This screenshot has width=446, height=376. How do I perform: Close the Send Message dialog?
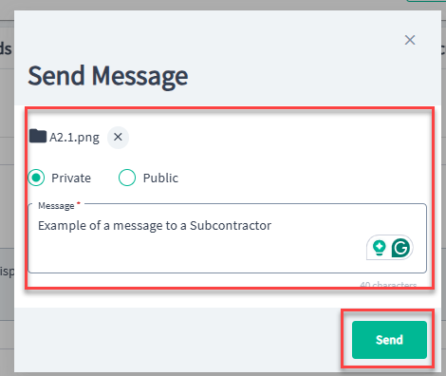point(410,40)
